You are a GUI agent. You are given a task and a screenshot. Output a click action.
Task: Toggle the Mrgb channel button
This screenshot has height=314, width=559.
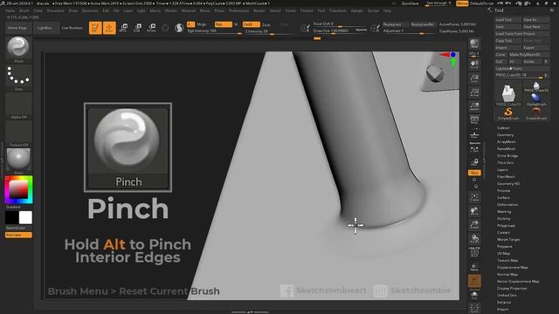click(x=202, y=24)
